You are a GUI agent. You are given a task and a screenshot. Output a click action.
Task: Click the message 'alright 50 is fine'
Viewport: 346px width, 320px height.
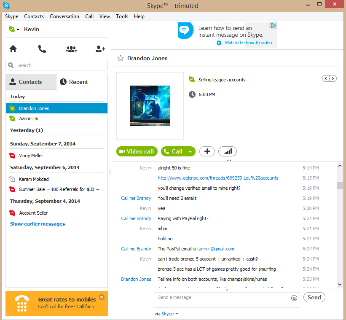click(x=174, y=168)
